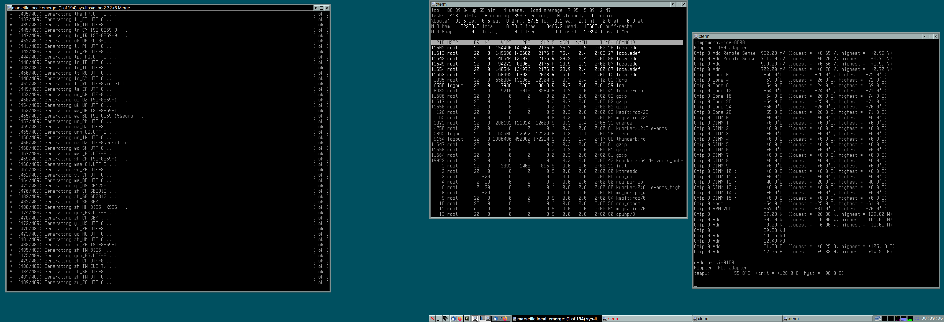The width and height of the screenshot is (944, 322).
Task: Click the network monitor tray icon
Action: [x=878, y=319]
